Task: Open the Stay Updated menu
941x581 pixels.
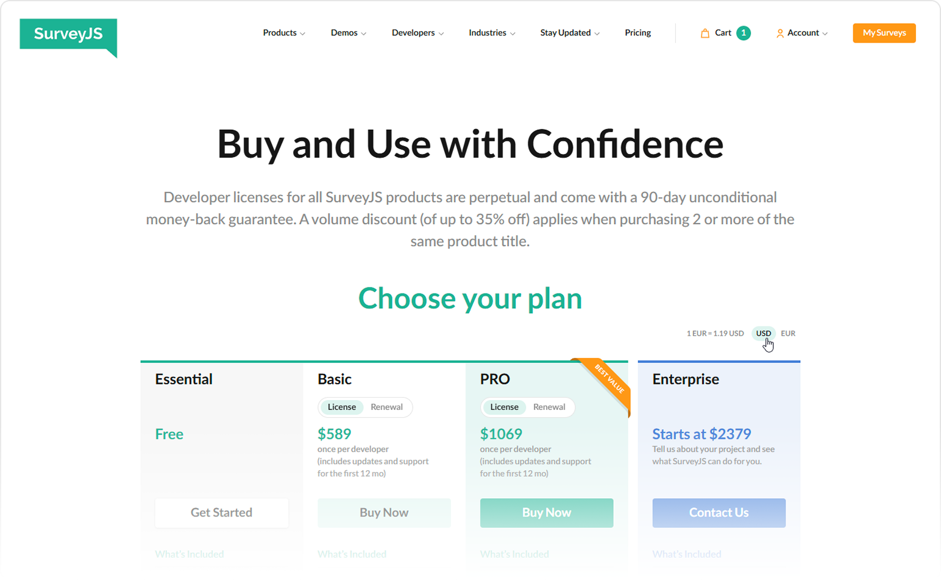Action: pyautogui.click(x=569, y=33)
